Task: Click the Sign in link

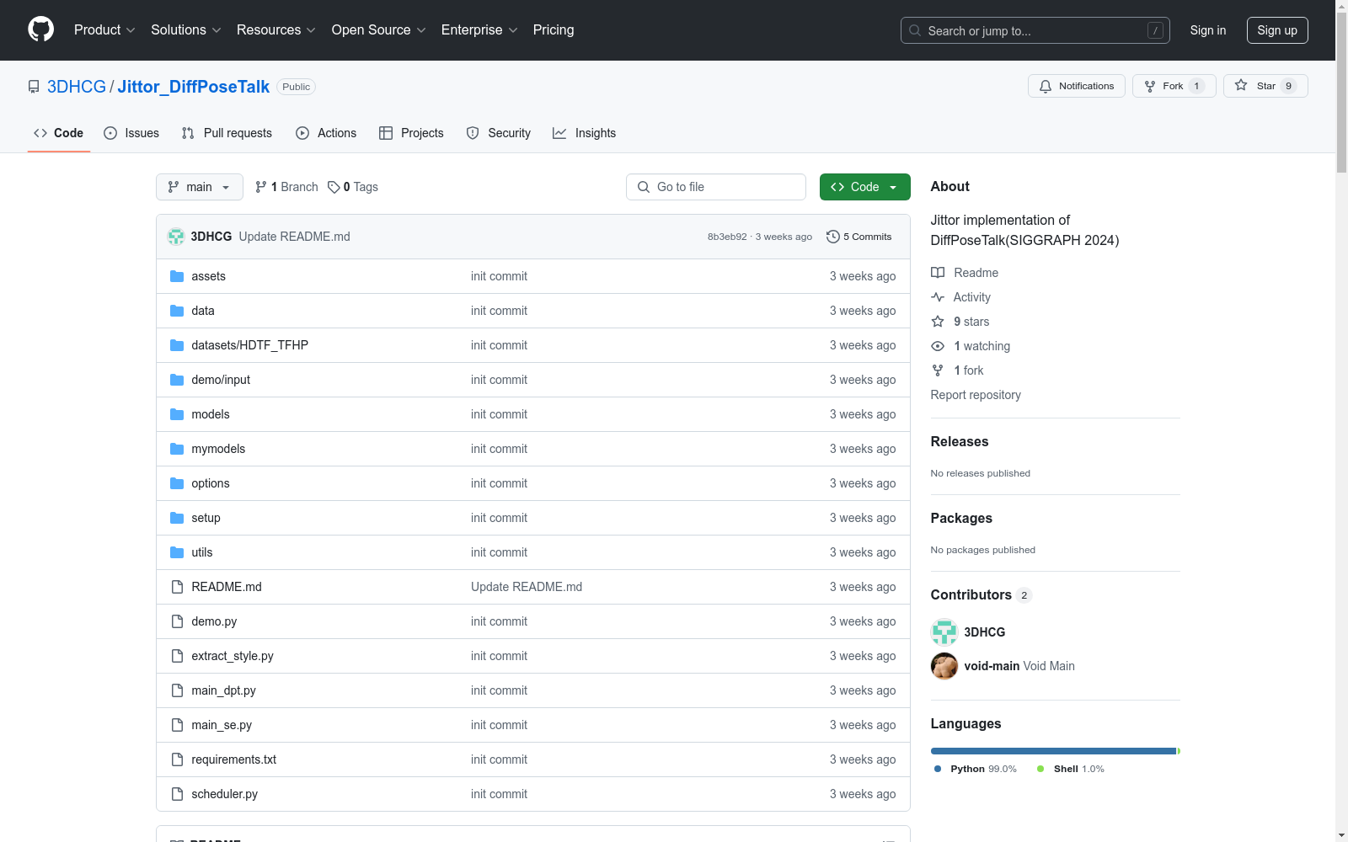Action: pos(1208,30)
